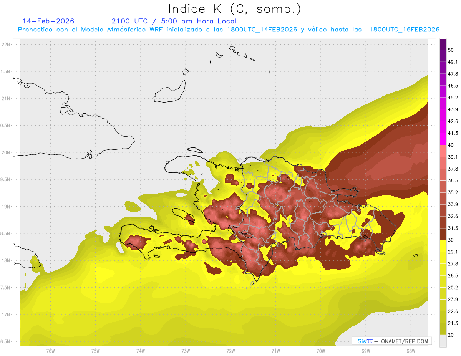The height and width of the screenshot is (356, 461).
Task: Click the 'Indice K (C, somb.)' title
Action: tap(235, 9)
